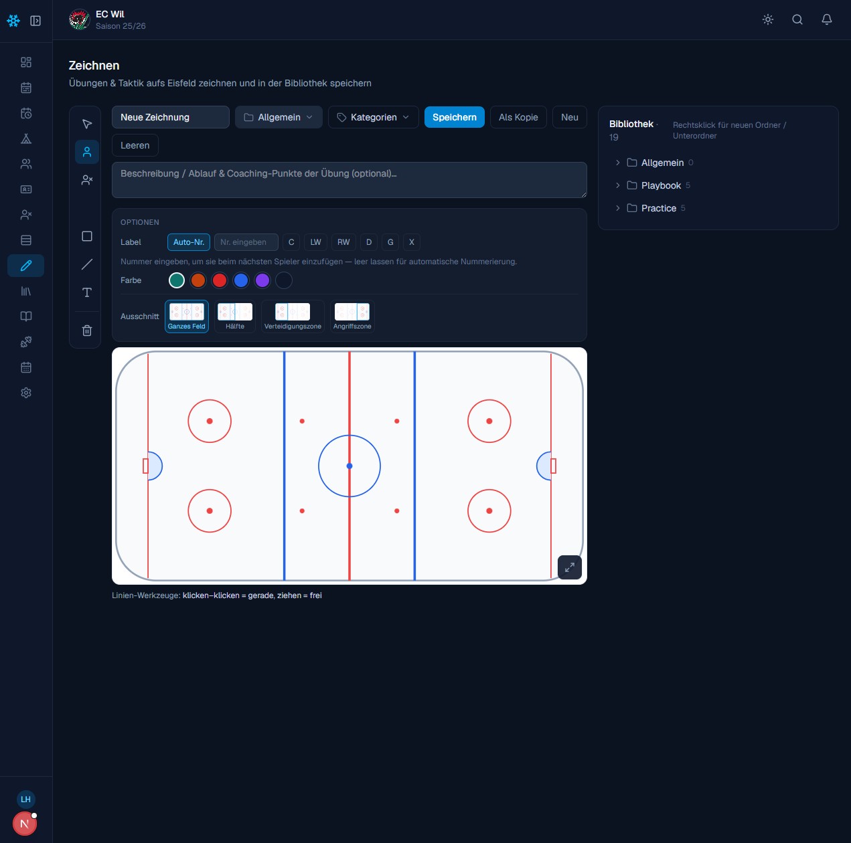Switch view to Hälfte rink section

235,316
